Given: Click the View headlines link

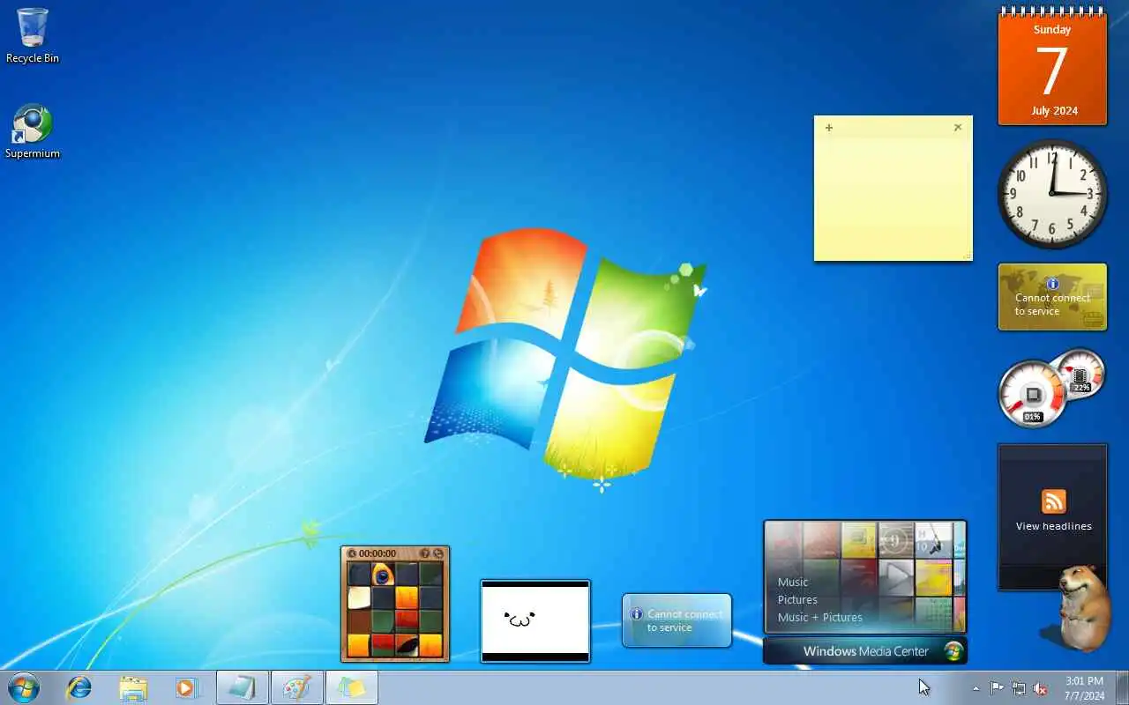Looking at the screenshot, I should (x=1053, y=526).
